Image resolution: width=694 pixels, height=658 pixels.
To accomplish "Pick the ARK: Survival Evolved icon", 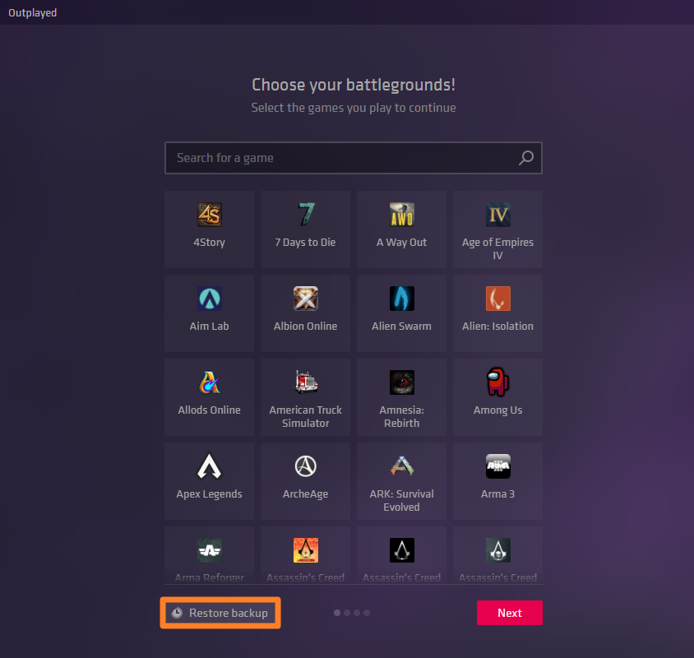I will 402,466.
